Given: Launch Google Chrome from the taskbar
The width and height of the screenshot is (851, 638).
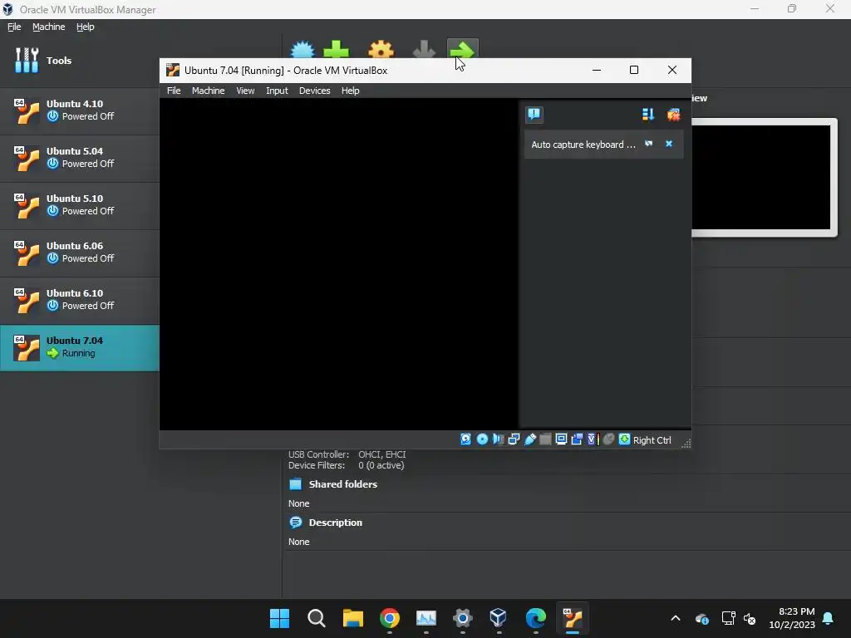Looking at the screenshot, I should [390, 618].
